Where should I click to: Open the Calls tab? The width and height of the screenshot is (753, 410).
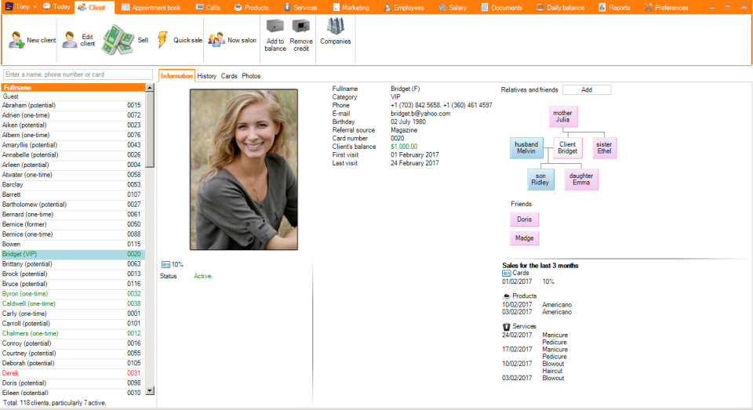point(208,8)
